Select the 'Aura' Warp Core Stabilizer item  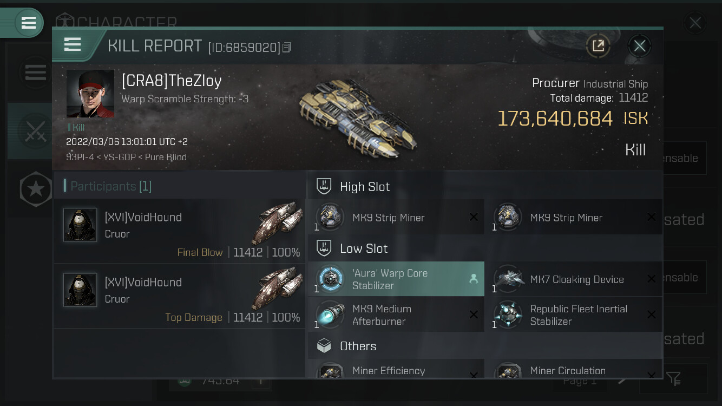click(x=396, y=279)
